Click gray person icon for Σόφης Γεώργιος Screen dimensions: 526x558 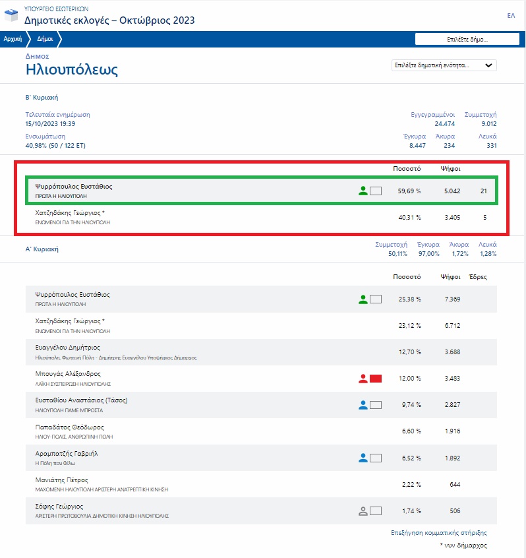[x=363, y=511]
